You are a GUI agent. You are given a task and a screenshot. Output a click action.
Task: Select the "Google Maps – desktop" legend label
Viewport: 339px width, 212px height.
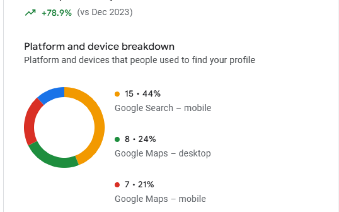point(163,153)
